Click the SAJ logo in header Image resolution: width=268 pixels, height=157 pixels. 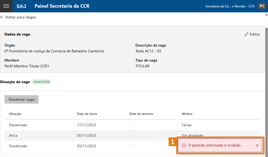click(21, 6)
